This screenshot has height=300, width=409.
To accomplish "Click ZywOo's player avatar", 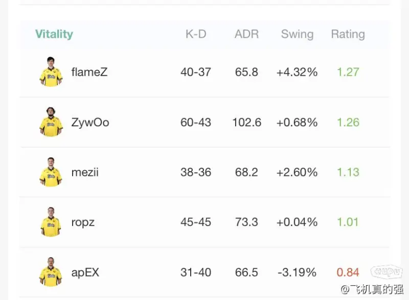I will point(51,122).
